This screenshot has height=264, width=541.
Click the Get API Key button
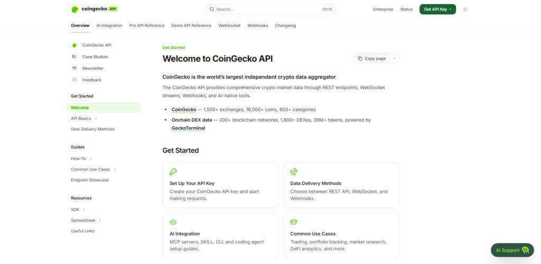[x=437, y=10]
